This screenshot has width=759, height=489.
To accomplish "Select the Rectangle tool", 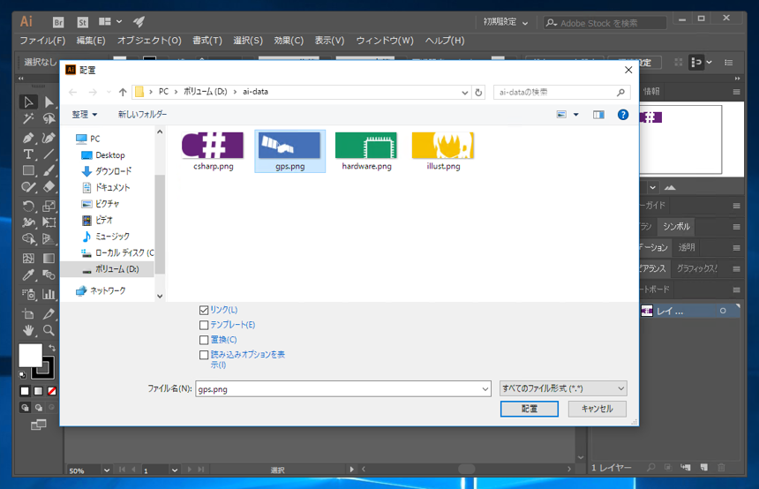I will pos(28,171).
